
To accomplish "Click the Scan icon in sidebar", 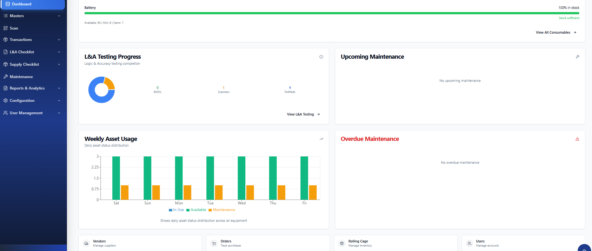I will (5, 28).
